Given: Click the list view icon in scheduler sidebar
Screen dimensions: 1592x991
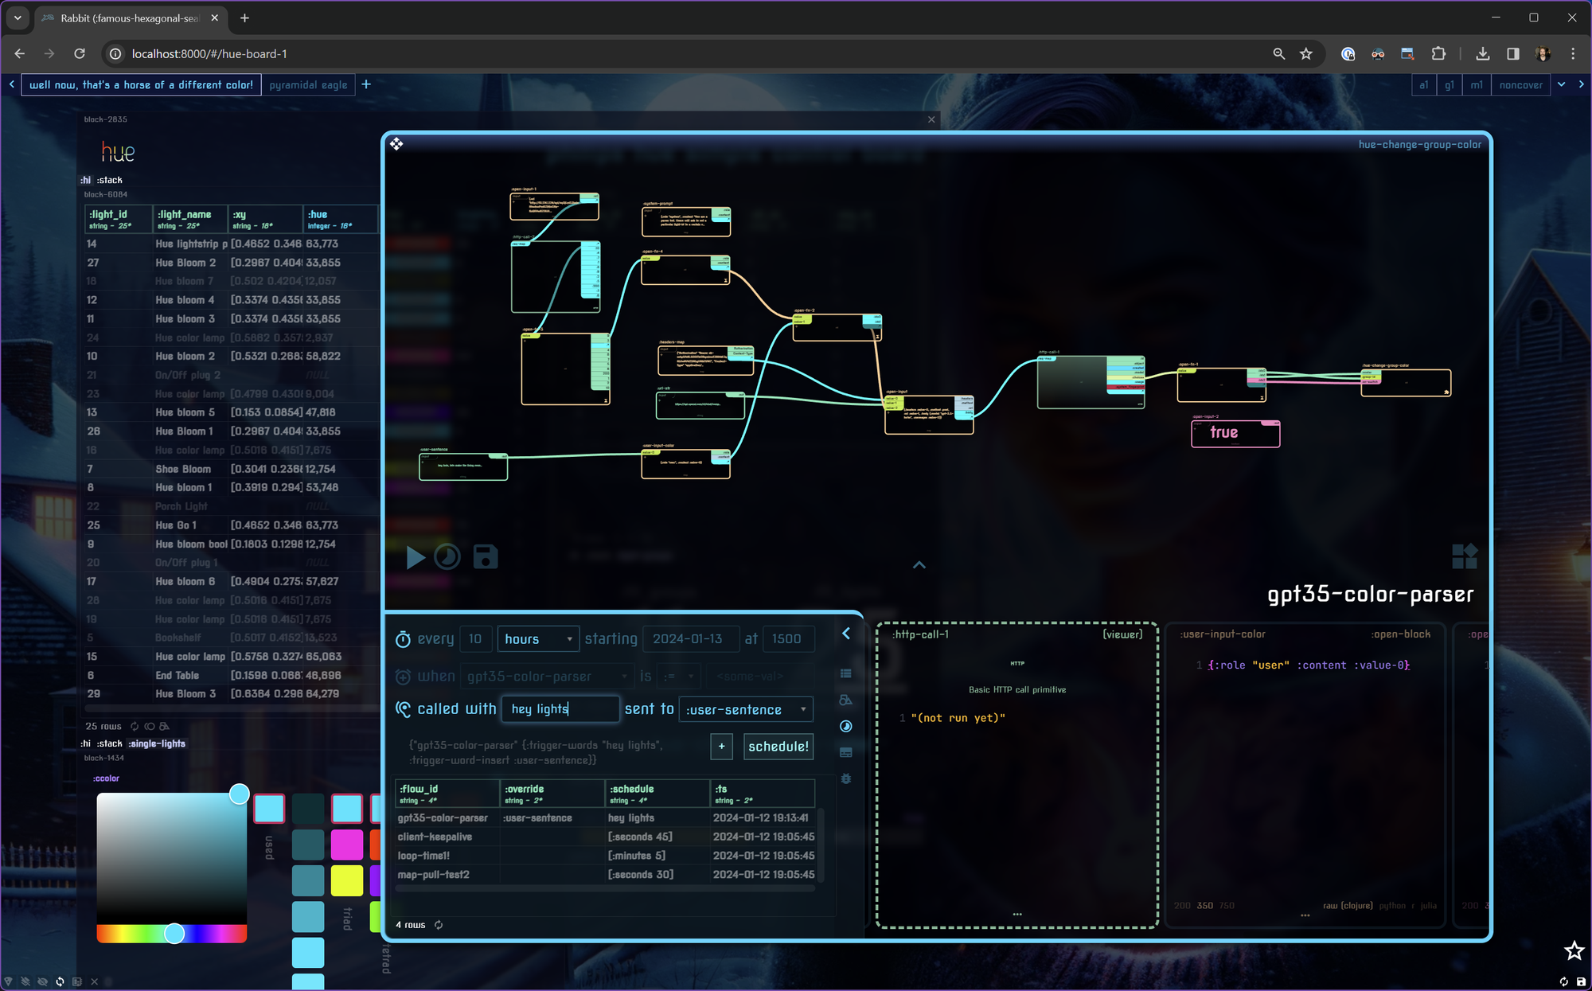Looking at the screenshot, I should [x=846, y=673].
